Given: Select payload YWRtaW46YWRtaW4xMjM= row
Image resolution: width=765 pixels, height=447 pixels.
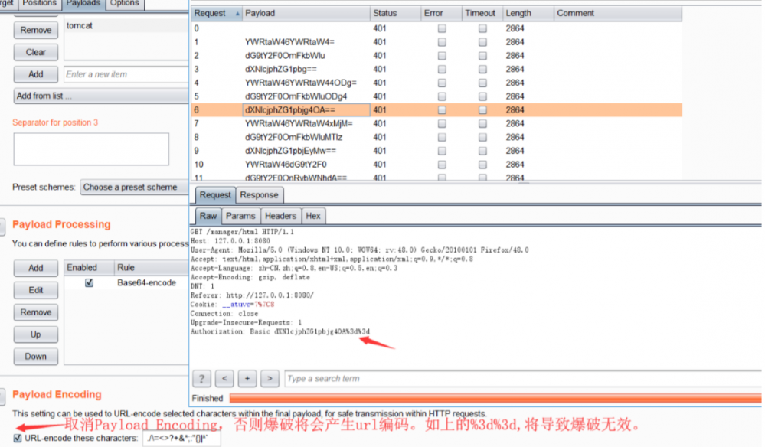Looking at the screenshot, I should [436, 124].
